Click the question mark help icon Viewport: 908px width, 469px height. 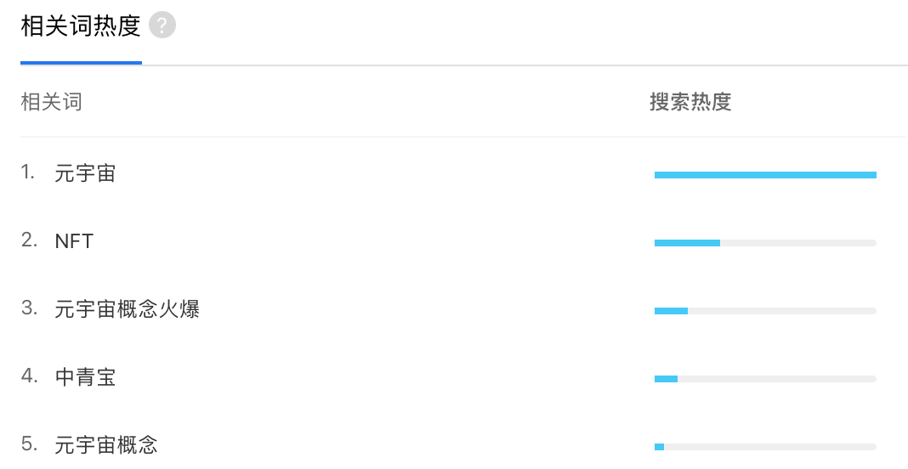pos(162,26)
